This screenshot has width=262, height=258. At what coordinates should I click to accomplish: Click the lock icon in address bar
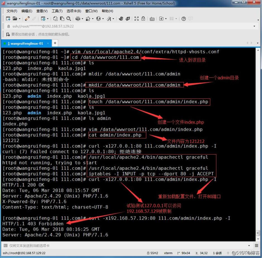pyautogui.click(x=9, y=26)
